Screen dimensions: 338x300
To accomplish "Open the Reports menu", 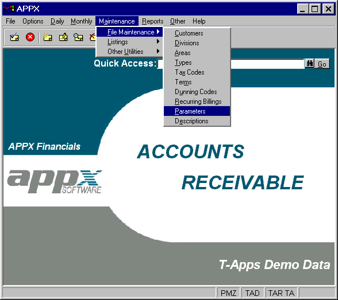I will 153,21.
